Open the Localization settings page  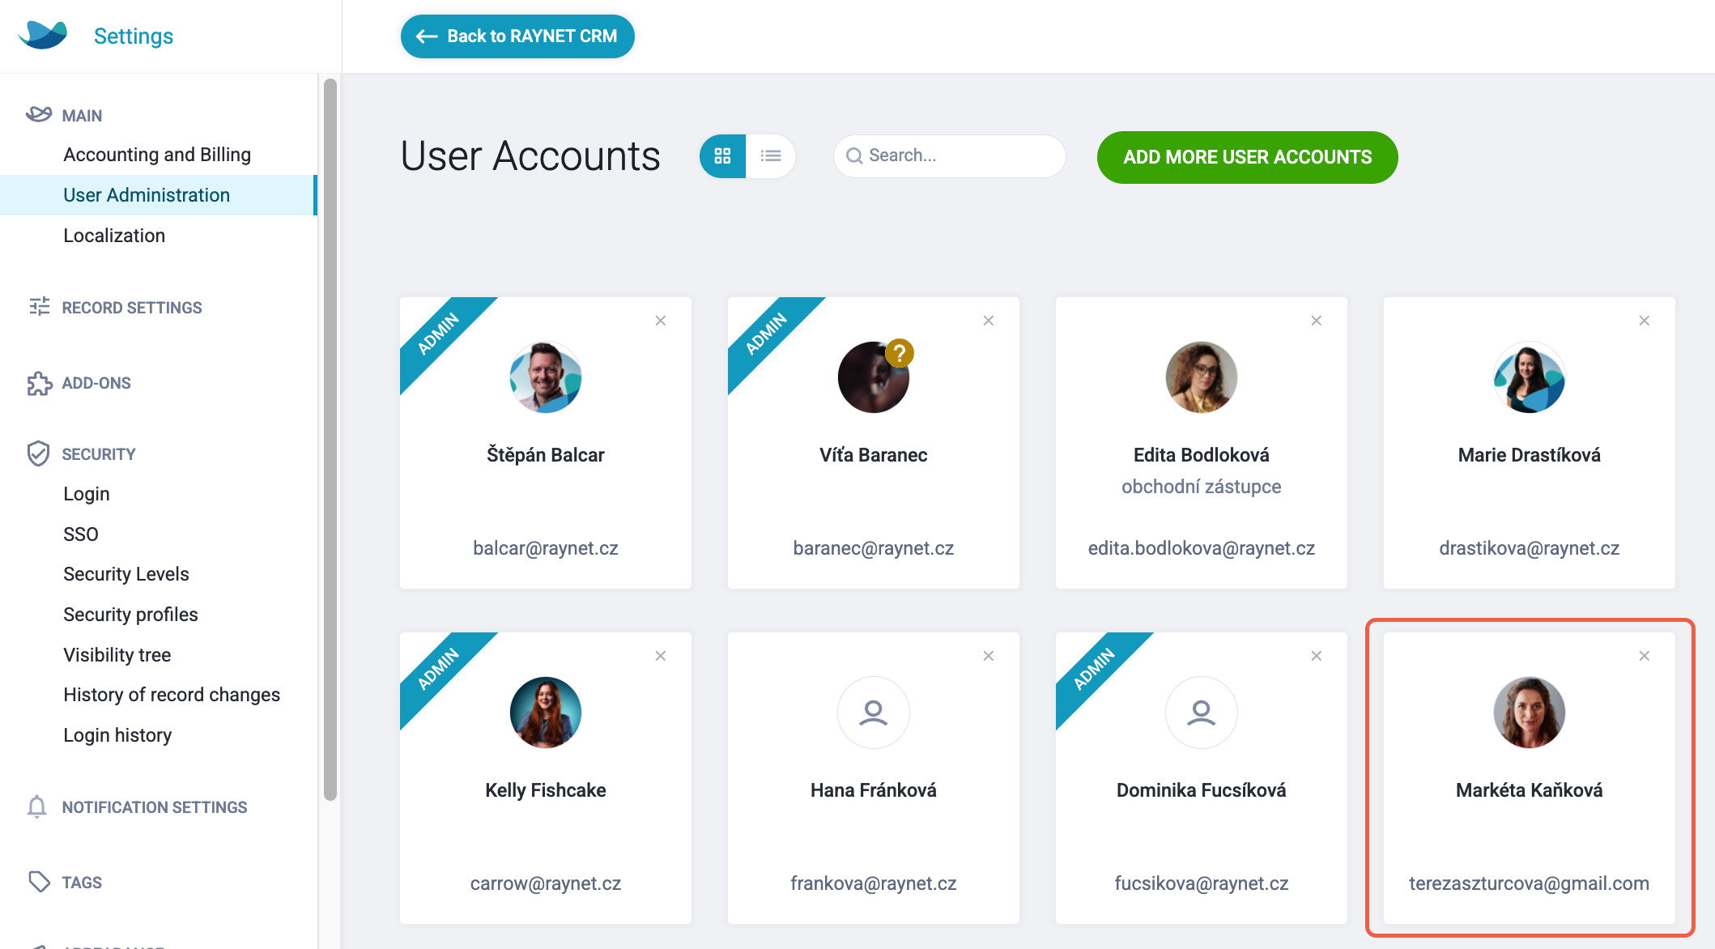[114, 236]
